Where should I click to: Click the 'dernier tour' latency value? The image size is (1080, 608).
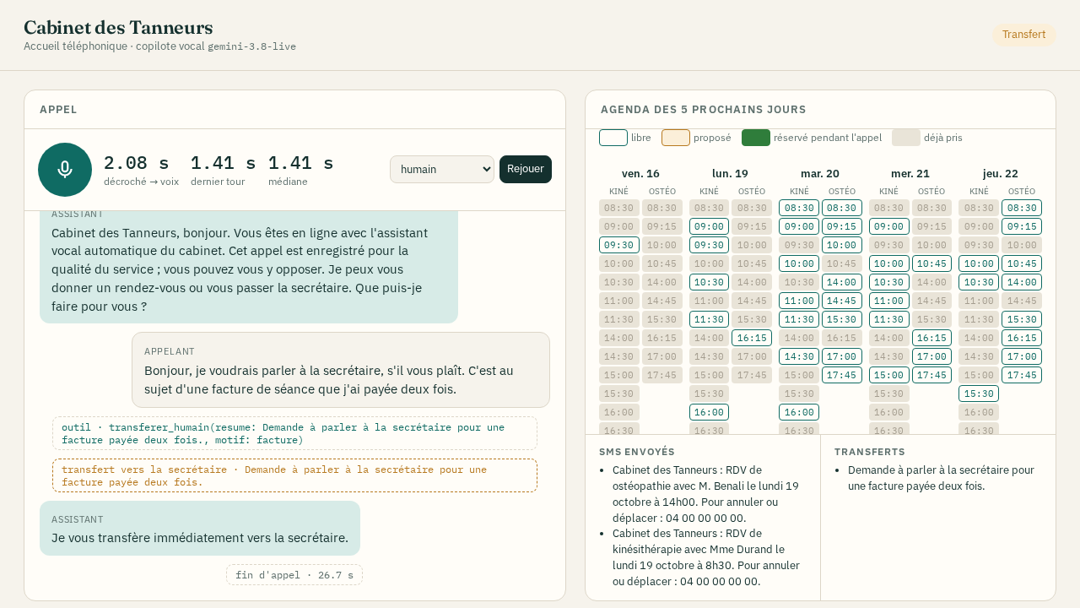223,164
